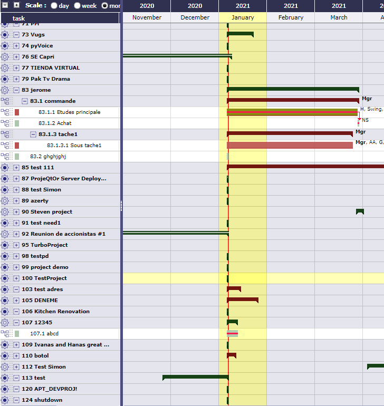The image size is (384, 406).
Task: Open the 83.1.3.1 Sous tache1 task
Action: (x=74, y=146)
